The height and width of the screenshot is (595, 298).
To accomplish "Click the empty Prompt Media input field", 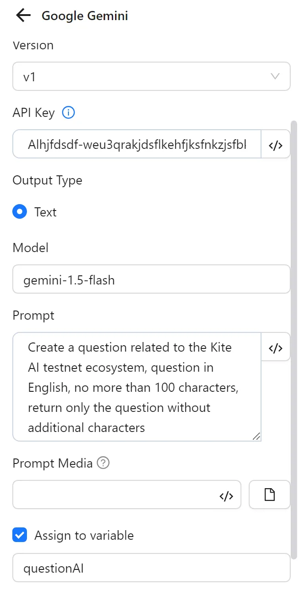I will coord(114,495).
